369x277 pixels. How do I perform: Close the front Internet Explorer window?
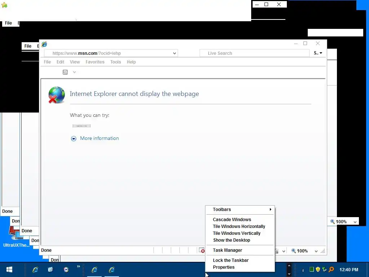(318, 43)
